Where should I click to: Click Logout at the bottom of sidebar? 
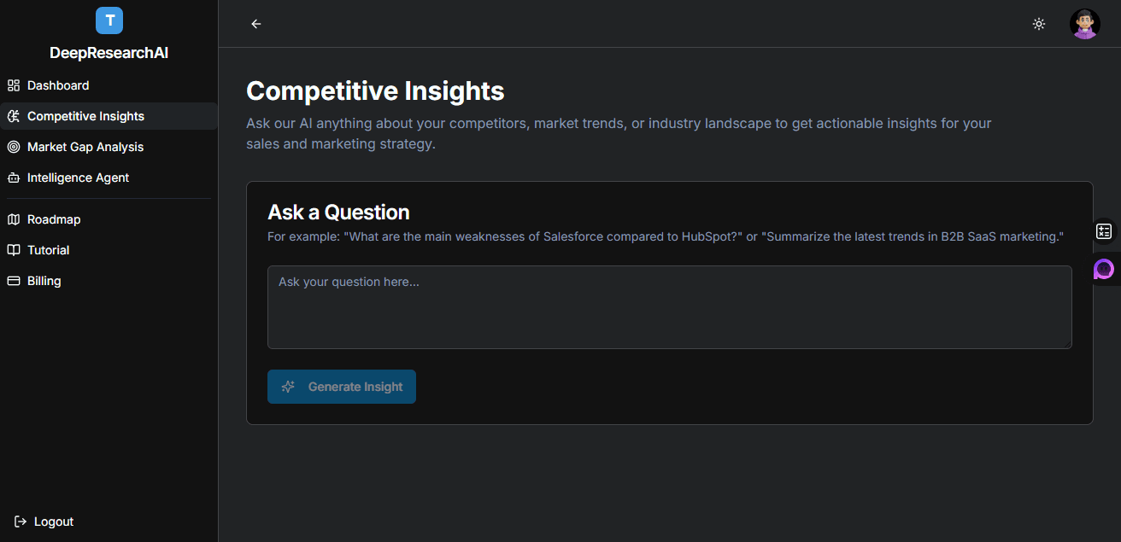54,522
